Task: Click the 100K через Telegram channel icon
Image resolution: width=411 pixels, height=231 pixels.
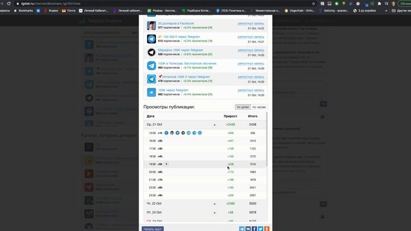Action: [152, 92]
